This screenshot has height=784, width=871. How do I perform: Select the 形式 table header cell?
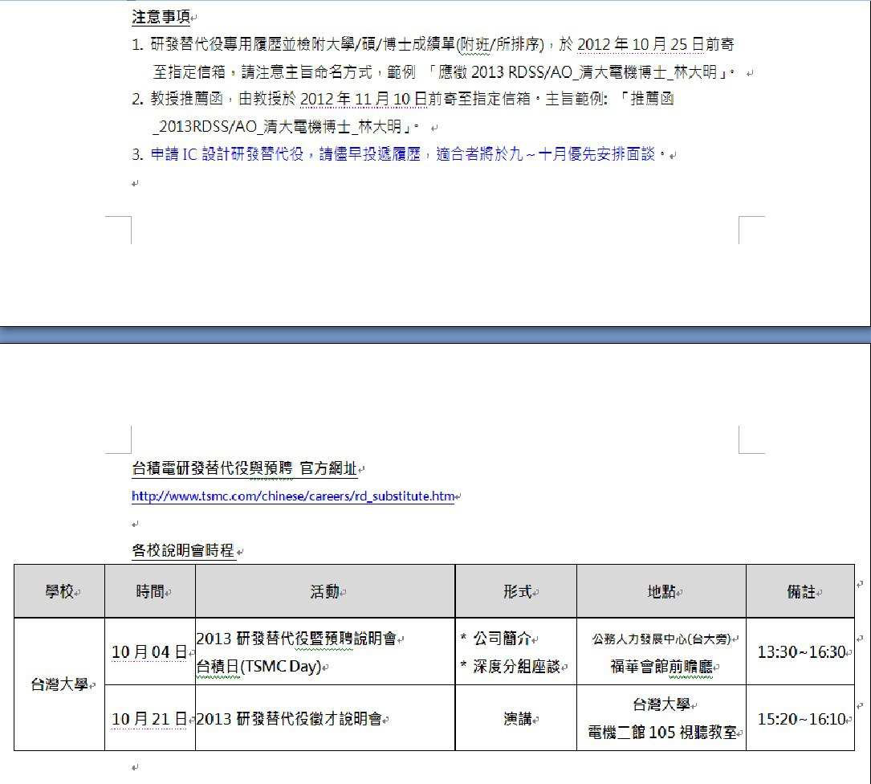516,591
